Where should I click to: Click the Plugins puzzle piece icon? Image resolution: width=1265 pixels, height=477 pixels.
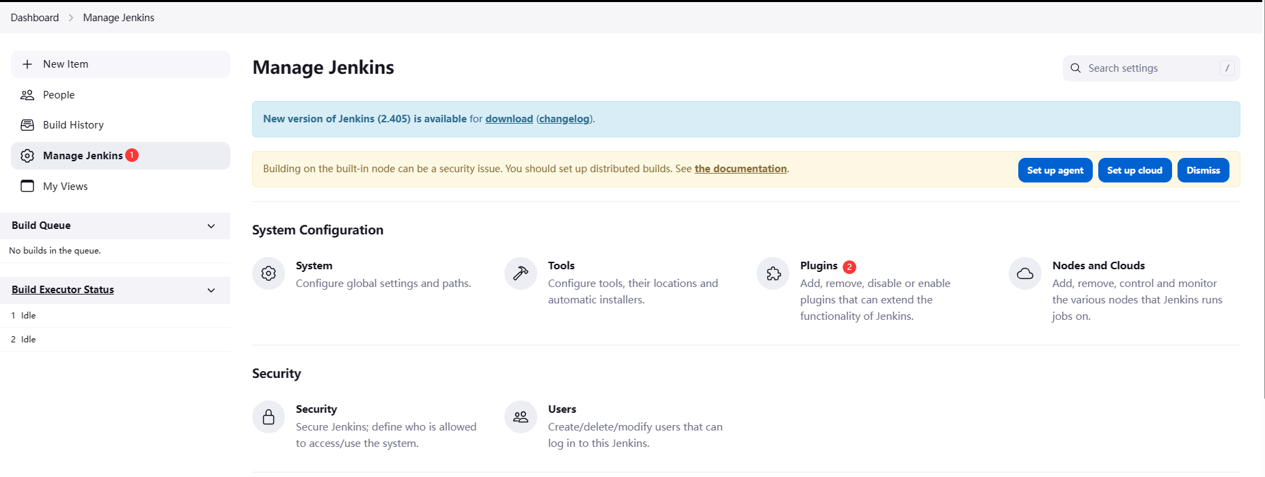[x=773, y=273]
